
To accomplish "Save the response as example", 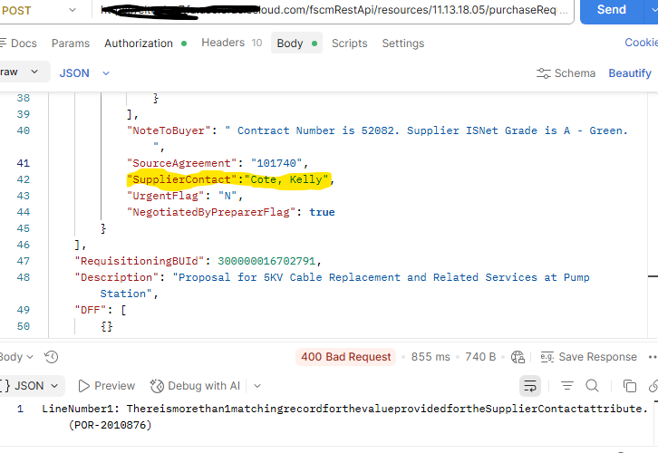I will coord(588,357).
